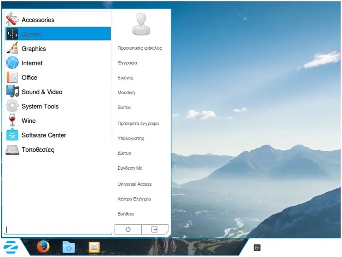Open Προσωπικός φάκελος link

click(139, 48)
